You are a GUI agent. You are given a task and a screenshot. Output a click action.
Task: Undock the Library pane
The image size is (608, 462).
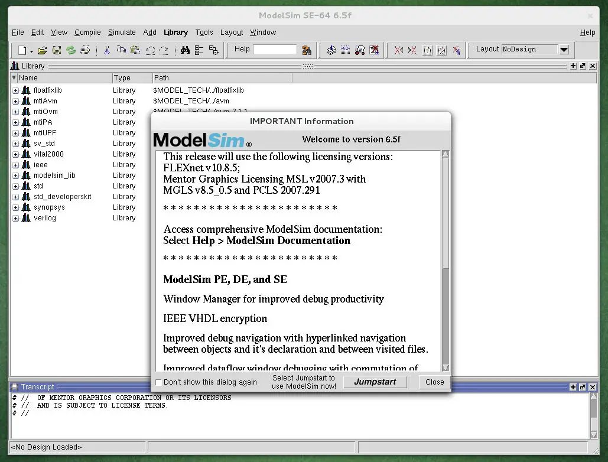tap(583, 66)
